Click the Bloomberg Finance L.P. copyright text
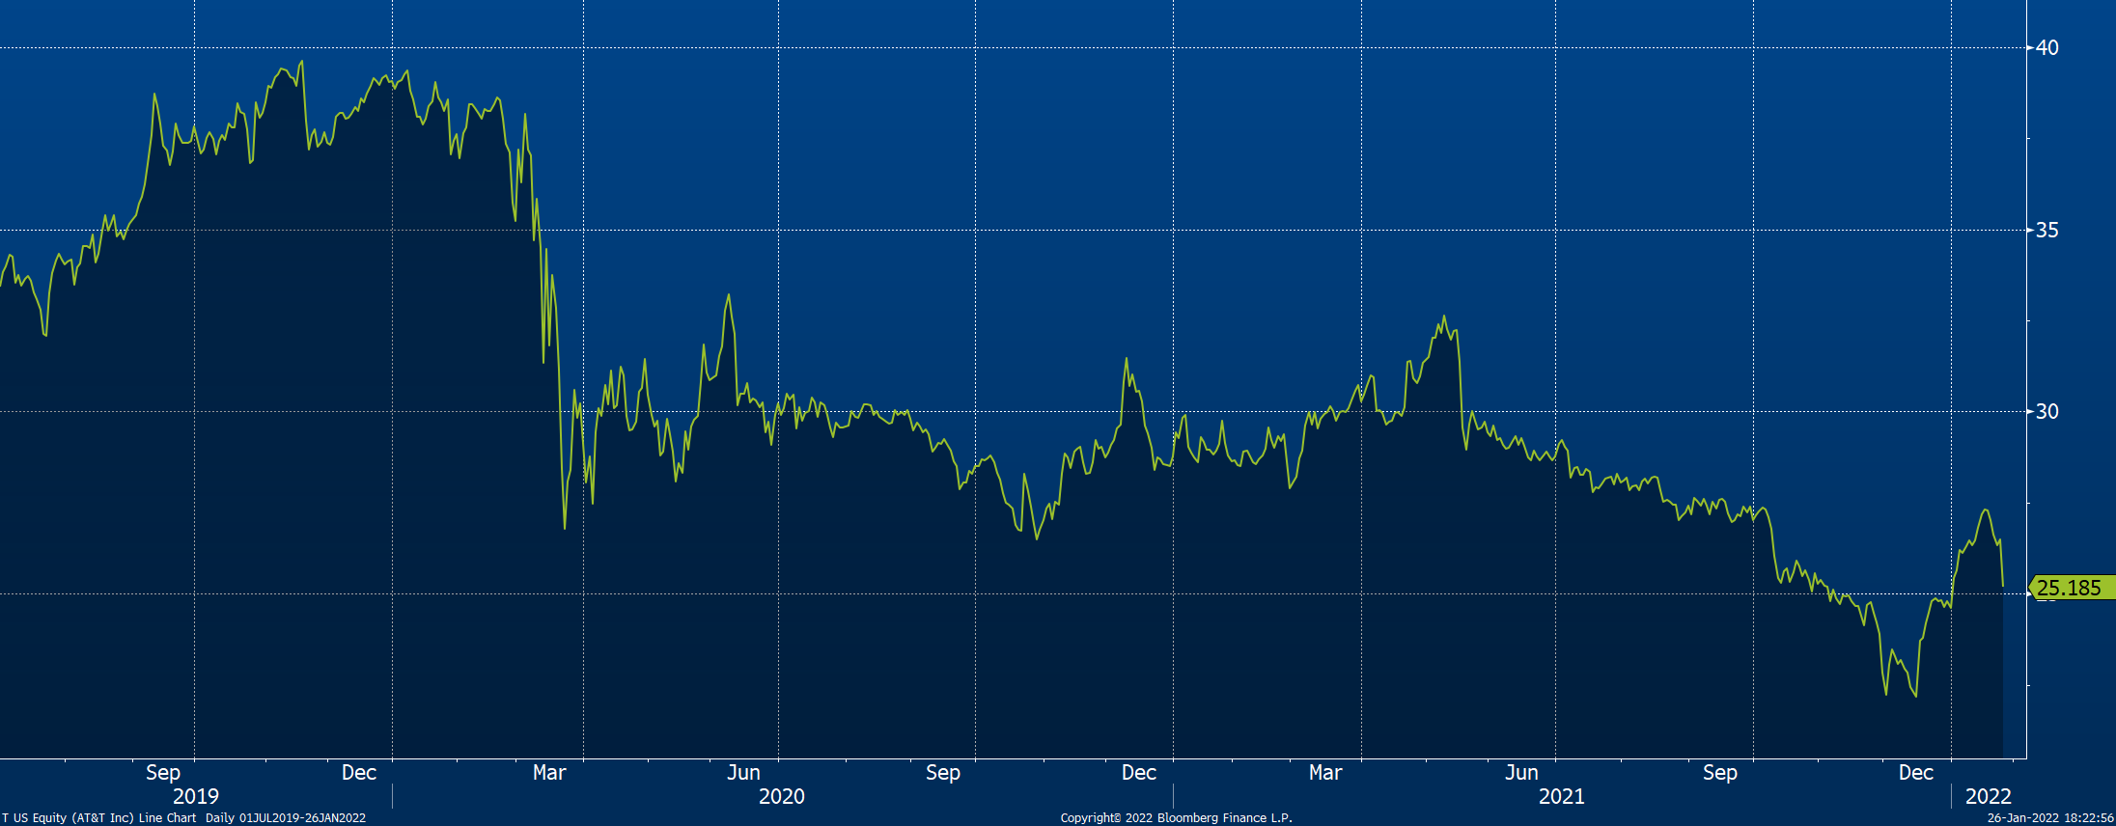This screenshot has width=2116, height=826. (1176, 818)
